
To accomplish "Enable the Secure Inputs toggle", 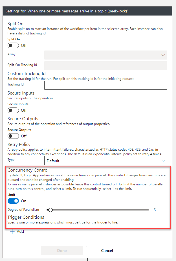I will tap(13, 110).
